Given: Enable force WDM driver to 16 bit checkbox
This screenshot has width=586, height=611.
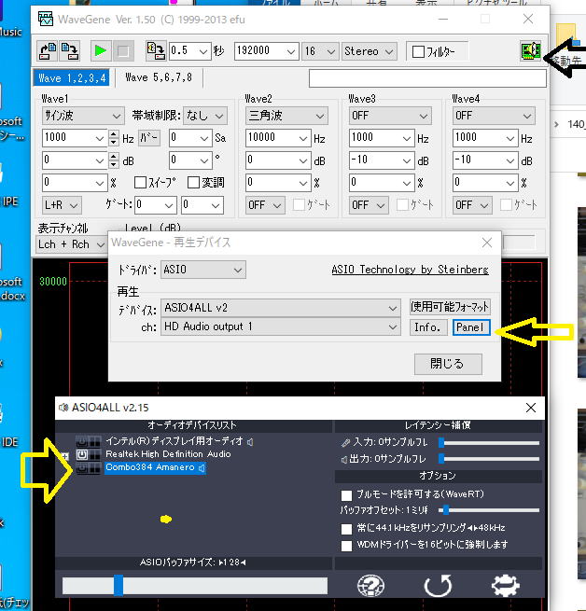Looking at the screenshot, I should (346, 546).
